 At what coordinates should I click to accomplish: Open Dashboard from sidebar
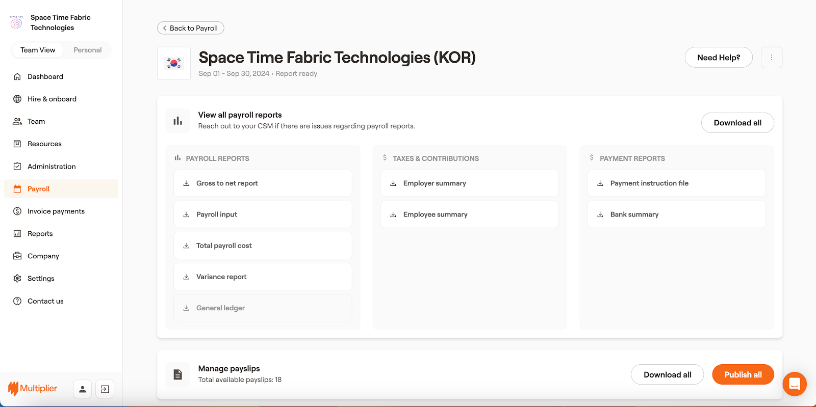pos(61,76)
